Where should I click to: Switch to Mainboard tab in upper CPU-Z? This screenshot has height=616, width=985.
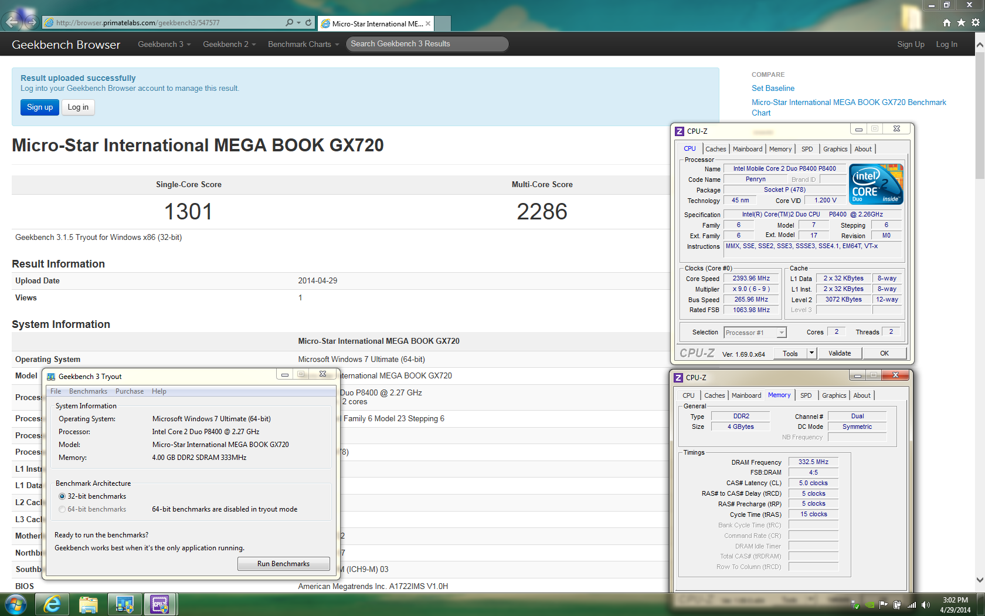[x=748, y=149]
